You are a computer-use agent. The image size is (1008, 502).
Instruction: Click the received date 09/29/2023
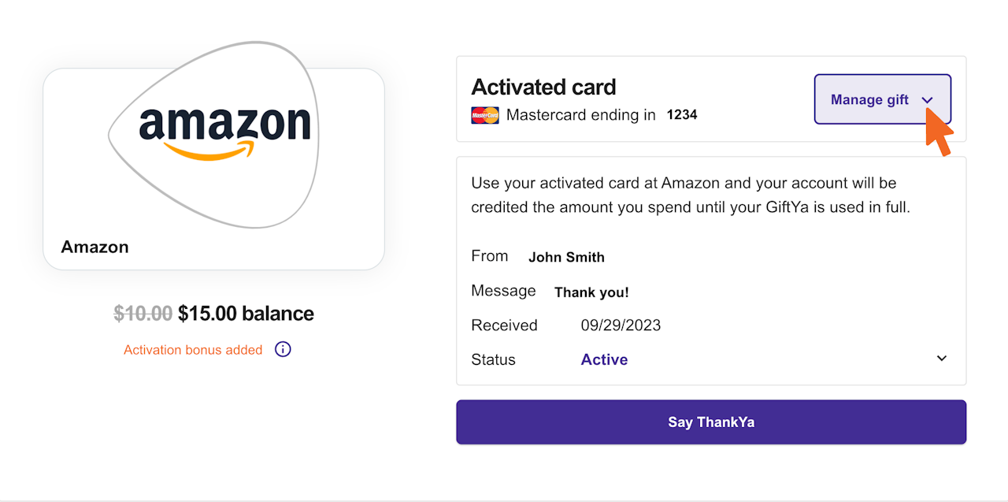pyautogui.click(x=621, y=325)
